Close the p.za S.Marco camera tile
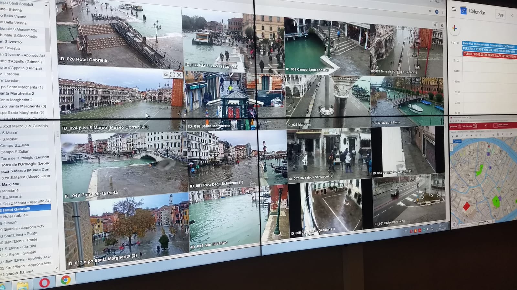This screenshot has width=517, height=290. 179,75
